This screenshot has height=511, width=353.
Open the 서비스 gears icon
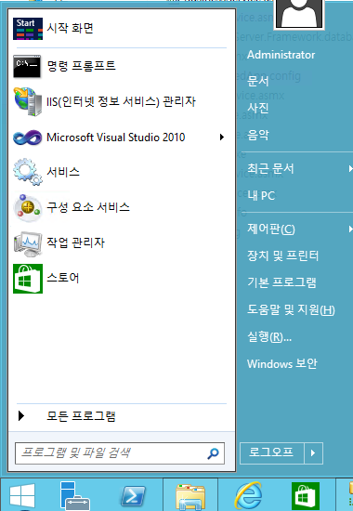28,172
